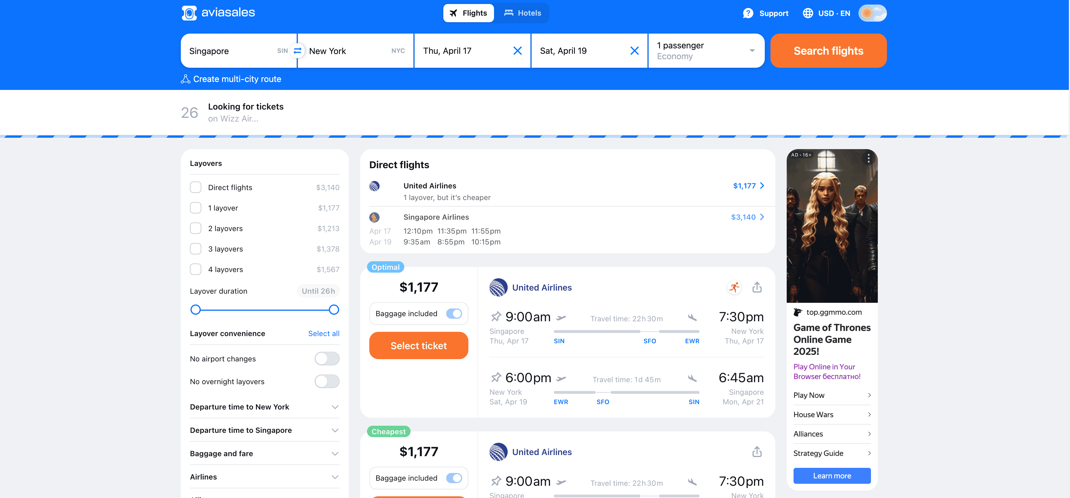Click the aviasales logo
The height and width of the screenshot is (498, 1070).
coord(218,13)
